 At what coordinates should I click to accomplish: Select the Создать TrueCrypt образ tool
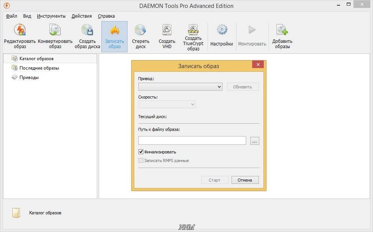[193, 37]
